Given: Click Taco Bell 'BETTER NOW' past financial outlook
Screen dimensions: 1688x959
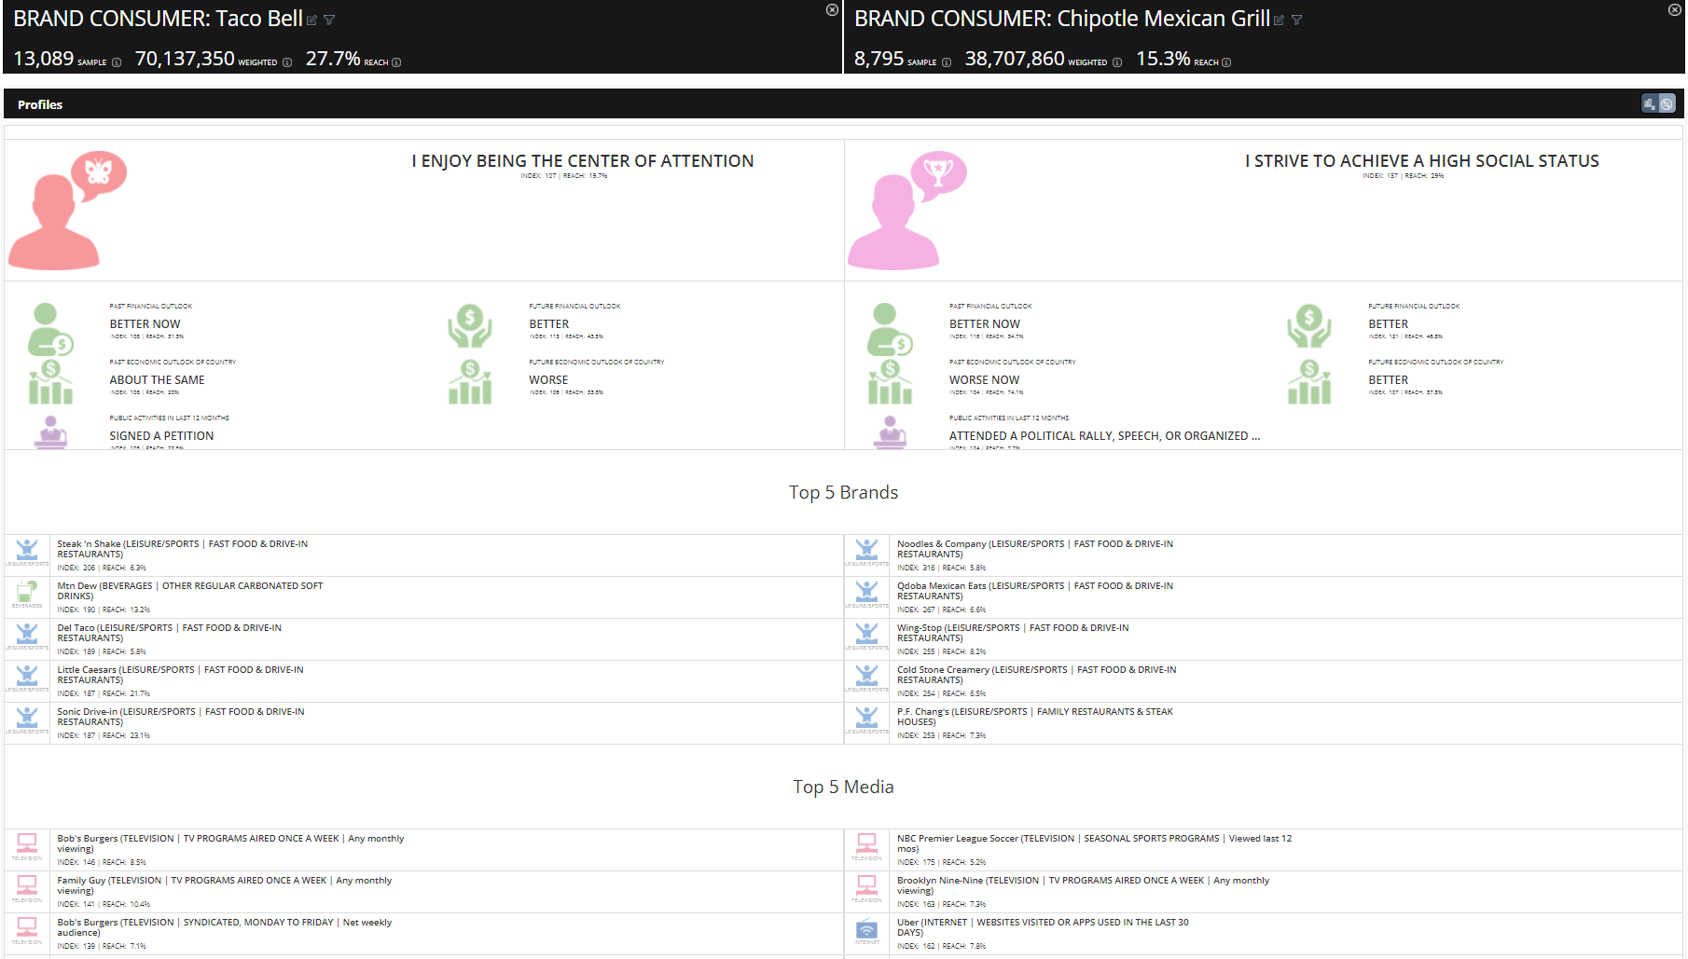Looking at the screenshot, I should (145, 324).
